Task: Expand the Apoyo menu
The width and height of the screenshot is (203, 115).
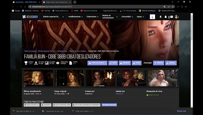Action: pos(140,17)
